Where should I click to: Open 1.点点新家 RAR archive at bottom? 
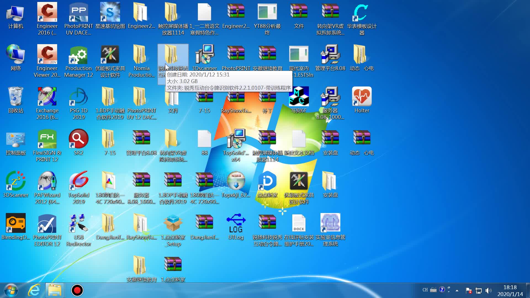pos(173,269)
